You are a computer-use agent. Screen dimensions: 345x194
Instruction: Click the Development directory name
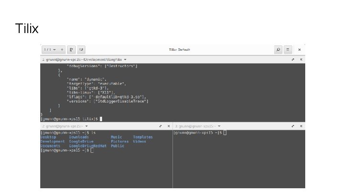click(53, 141)
